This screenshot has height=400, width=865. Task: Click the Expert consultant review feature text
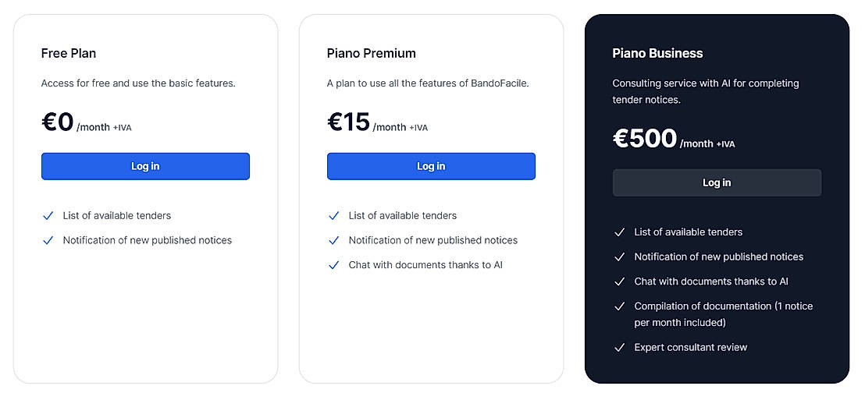(690, 348)
